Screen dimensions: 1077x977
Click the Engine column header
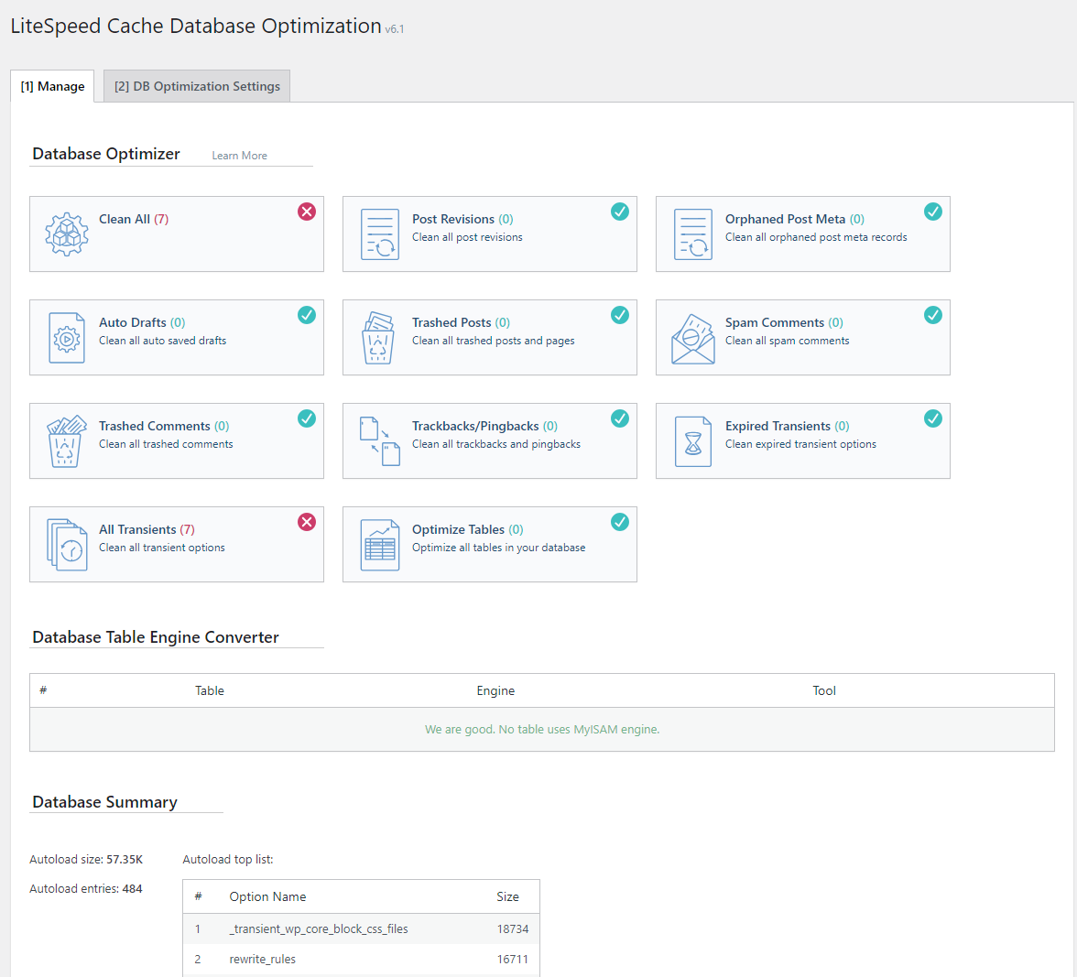pyautogui.click(x=495, y=690)
